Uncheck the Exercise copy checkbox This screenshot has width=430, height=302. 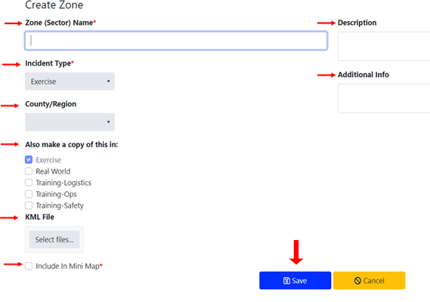coord(29,159)
